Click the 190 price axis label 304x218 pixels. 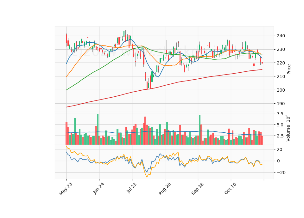click(x=281, y=104)
